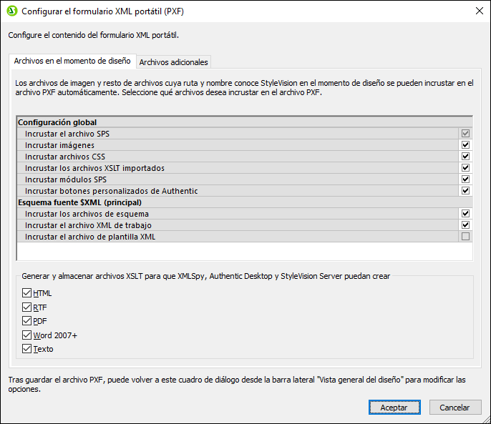
Task: Close the PXF configuration dialog
Action: [478, 11]
